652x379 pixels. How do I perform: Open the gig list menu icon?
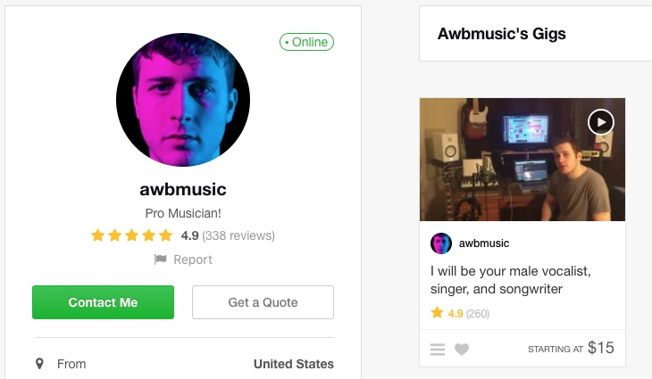coord(438,350)
